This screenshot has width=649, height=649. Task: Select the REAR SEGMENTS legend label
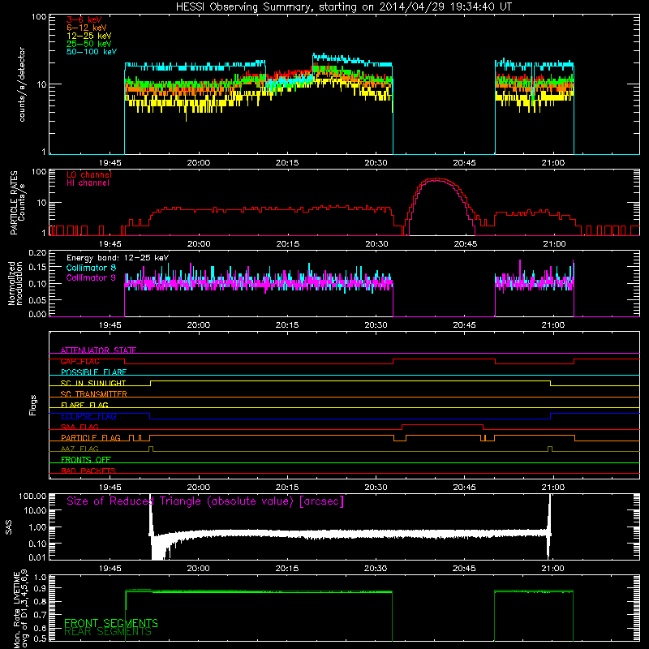coord(108,632)
